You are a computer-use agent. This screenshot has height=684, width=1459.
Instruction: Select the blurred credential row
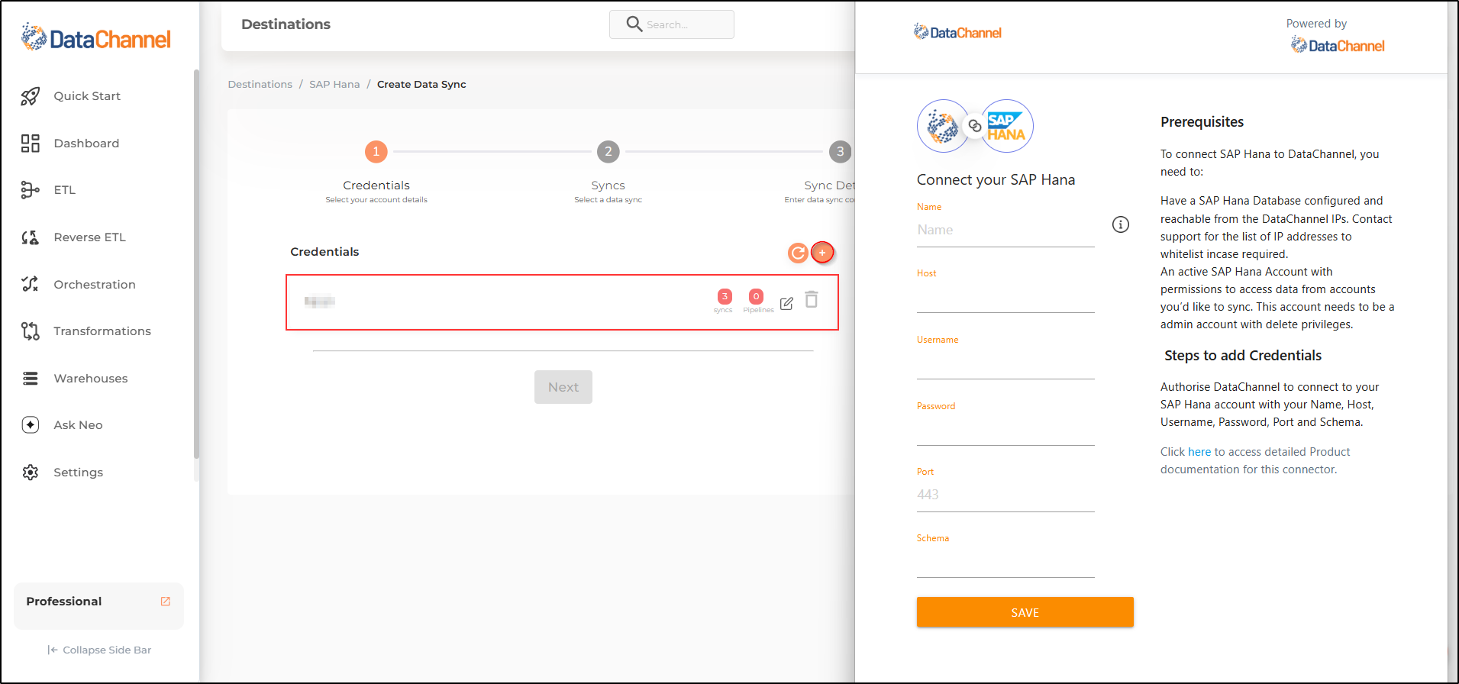[562, 302]
